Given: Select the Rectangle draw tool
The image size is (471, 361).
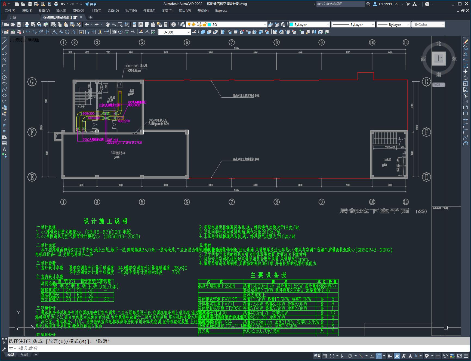Looking at the screenshot, I should pos(4,66).
